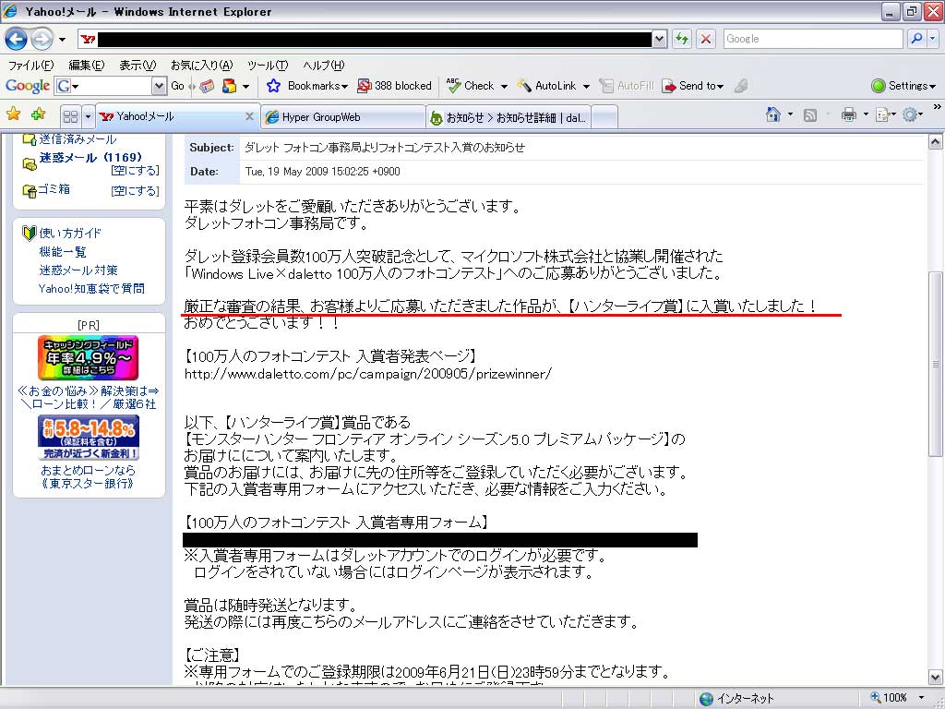The width and height of the screenshot is (945, 709).
Task: Click the キャッシングフィールド ad banner
Action: (88, 357)
